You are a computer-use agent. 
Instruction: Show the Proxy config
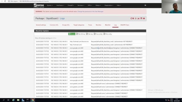(98, 34)
